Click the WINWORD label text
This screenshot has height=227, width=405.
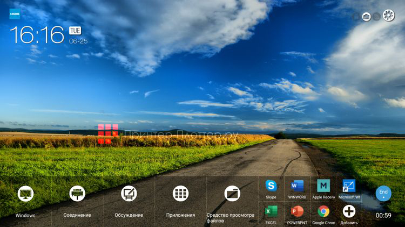297,197
